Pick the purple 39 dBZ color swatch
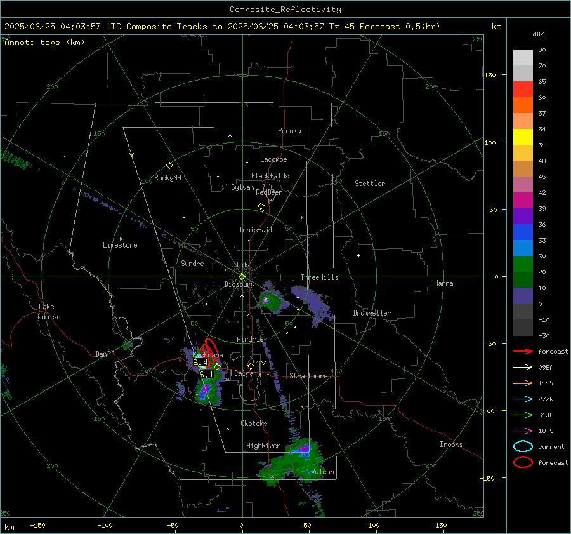 [523, 217]
